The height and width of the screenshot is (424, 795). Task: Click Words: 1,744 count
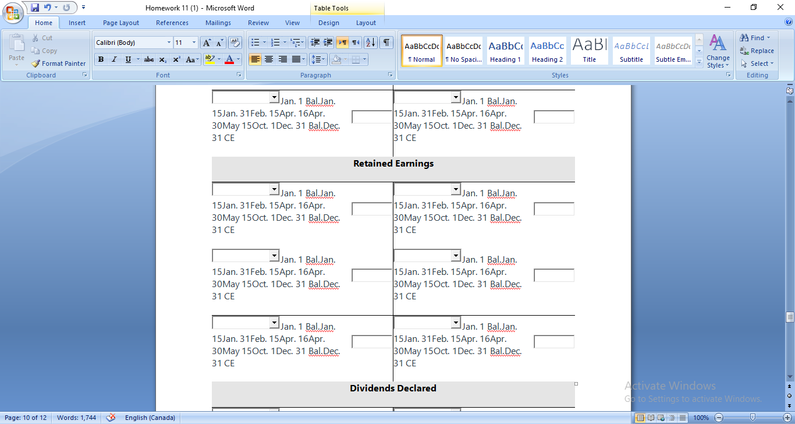[x=76, y=418]
